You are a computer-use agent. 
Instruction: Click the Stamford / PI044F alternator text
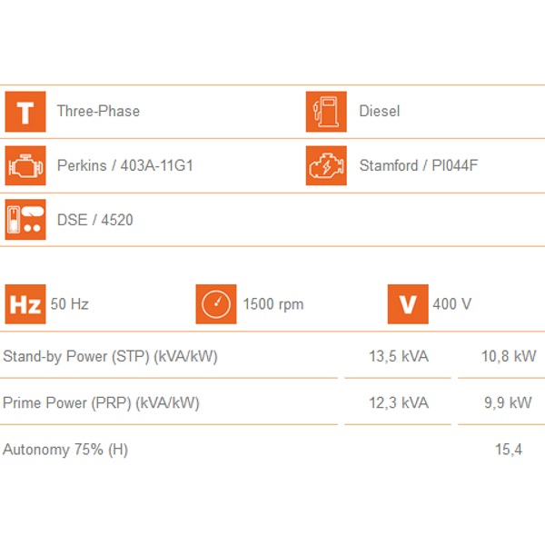pyautogui.click(x=419, y=165)
